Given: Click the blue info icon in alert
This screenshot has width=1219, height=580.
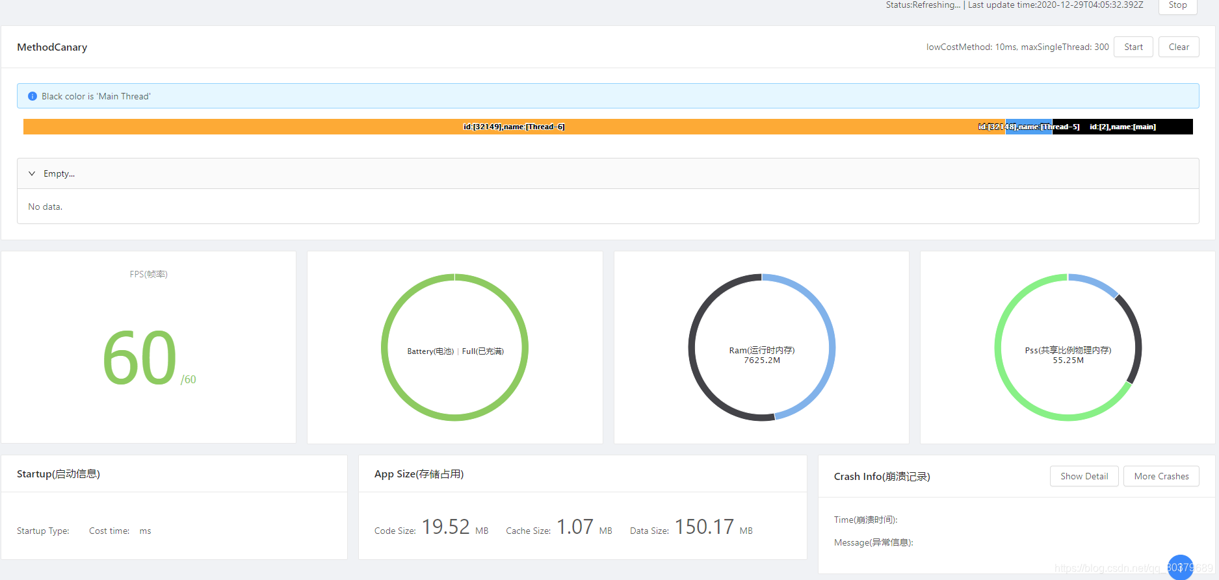Looking at the screenshot, I should tap(33, 96).
